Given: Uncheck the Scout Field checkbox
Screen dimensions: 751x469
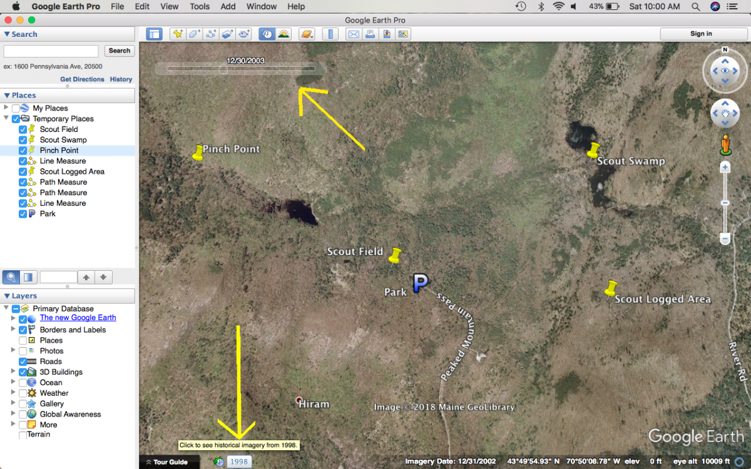Looking at the screenshot, I should (23, 129).
